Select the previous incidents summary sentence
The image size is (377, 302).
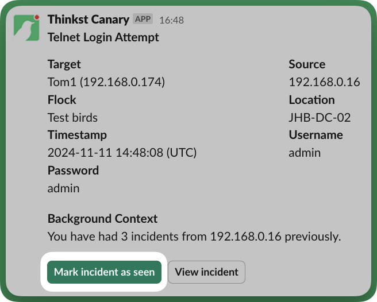194,236
